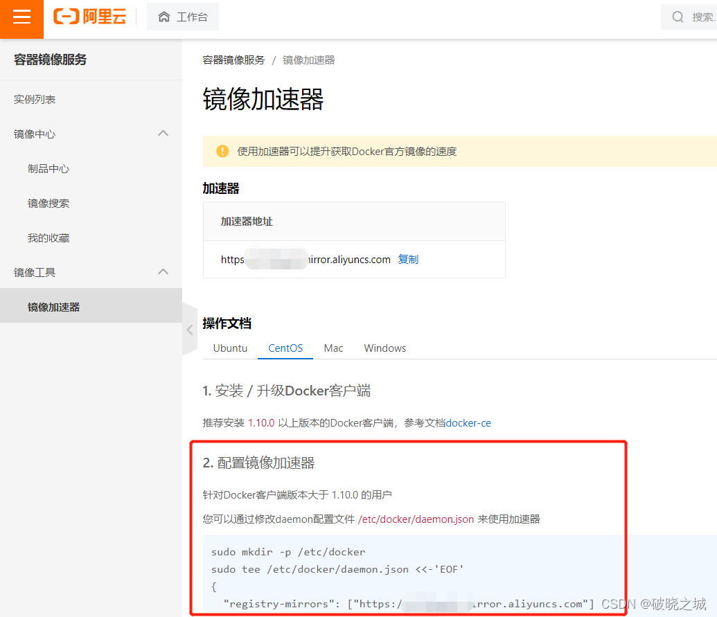
Task: Open 我的收藏 in the sidebar
Action: click(48, 238)
